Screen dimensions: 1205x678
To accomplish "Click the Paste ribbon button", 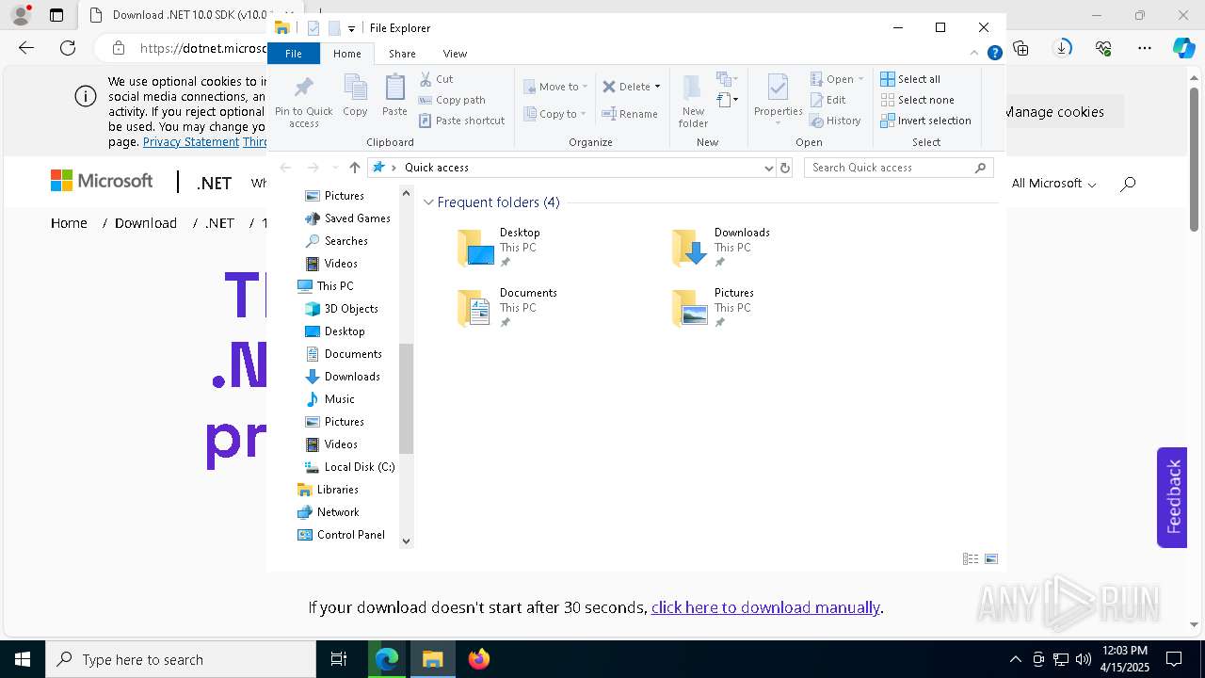I will pyautogui.click(x=394, y=96).
